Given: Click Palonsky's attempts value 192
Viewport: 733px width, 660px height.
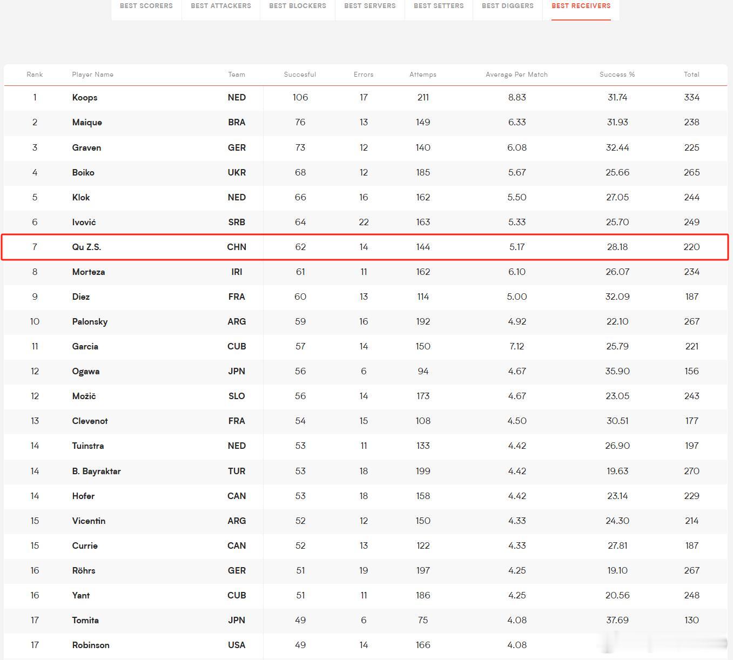Looking at the screenshot, I should (423, 321).
